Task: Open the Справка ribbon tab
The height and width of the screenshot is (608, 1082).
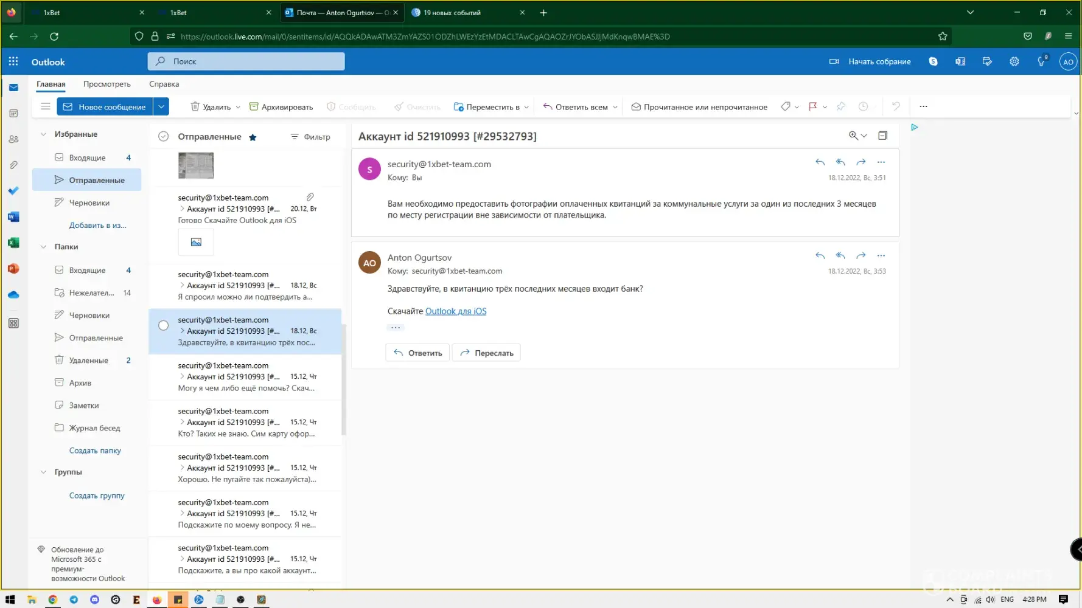Action: tap(164, 84)
